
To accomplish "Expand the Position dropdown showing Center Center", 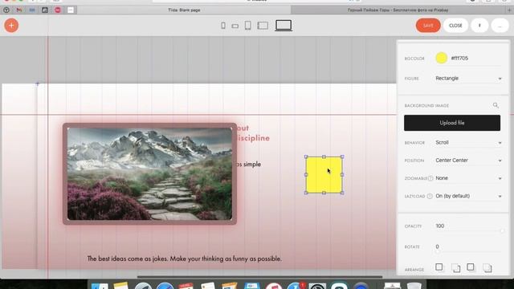I will pos(468,161).
